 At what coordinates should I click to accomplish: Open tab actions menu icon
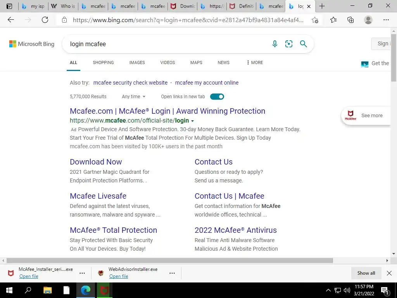9,6
